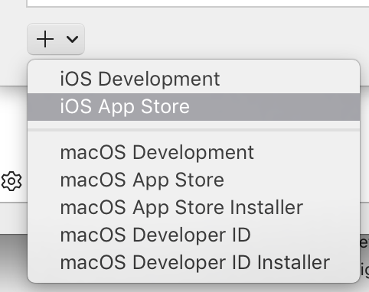The height and width of the screenshot is (292, 369).
Task: Create an iOS development signing certificate
Action: 194,79
